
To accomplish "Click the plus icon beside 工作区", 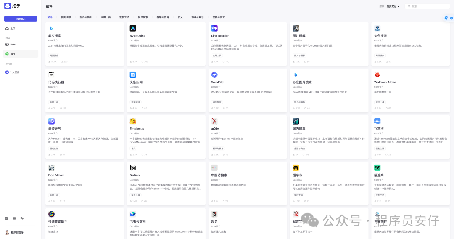I will (x=34, y=64).
